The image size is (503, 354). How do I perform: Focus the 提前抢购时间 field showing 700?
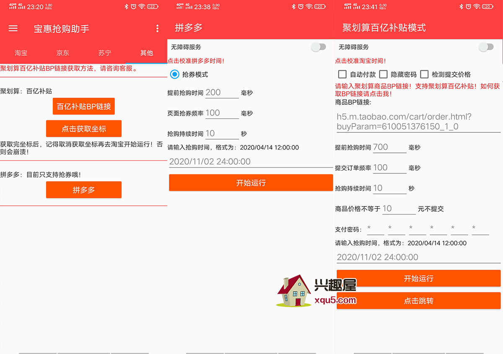(x=390, y=147)
